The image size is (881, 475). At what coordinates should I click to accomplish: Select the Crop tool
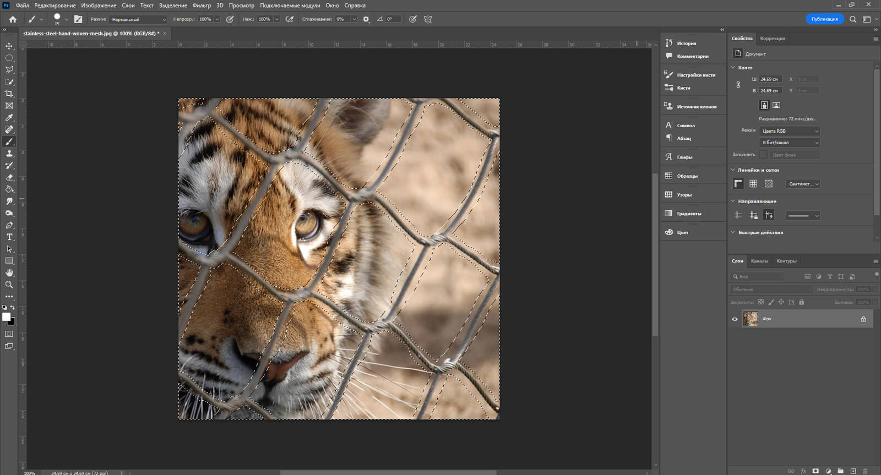9,94
